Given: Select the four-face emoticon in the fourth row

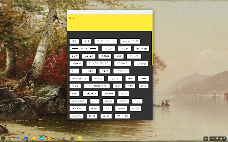Looking at the screenshot, I should pyautogui.click(x=99, y=64).
